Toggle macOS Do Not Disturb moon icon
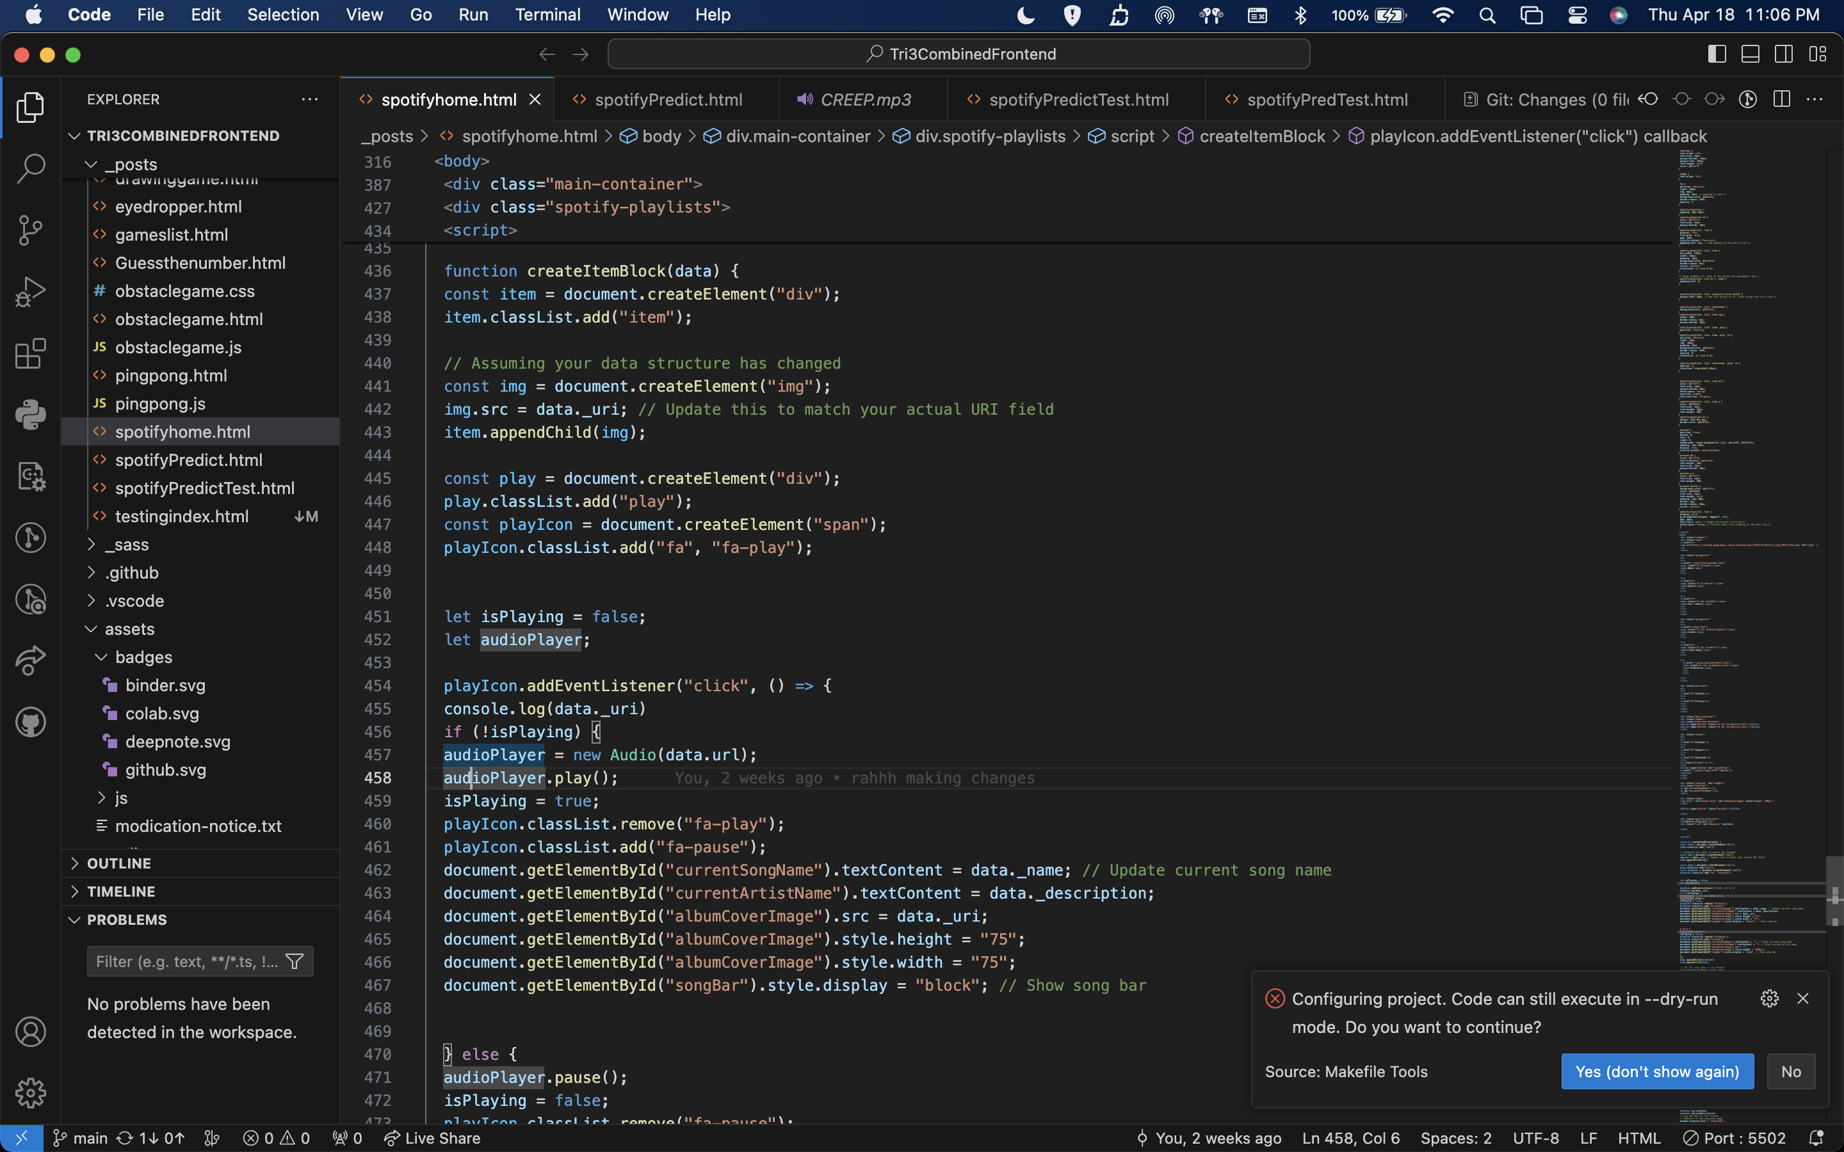This screenshot has width=1844, height=1152. [x=1026, y=15]
